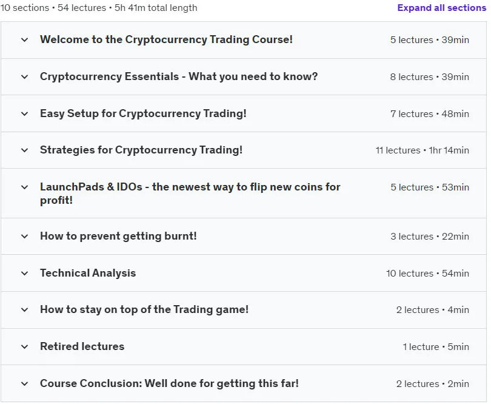Click the 10 lectures • 54min label
Image resolution: width=491 pixels, height=404 pixels.
click(x=427, y=274)
